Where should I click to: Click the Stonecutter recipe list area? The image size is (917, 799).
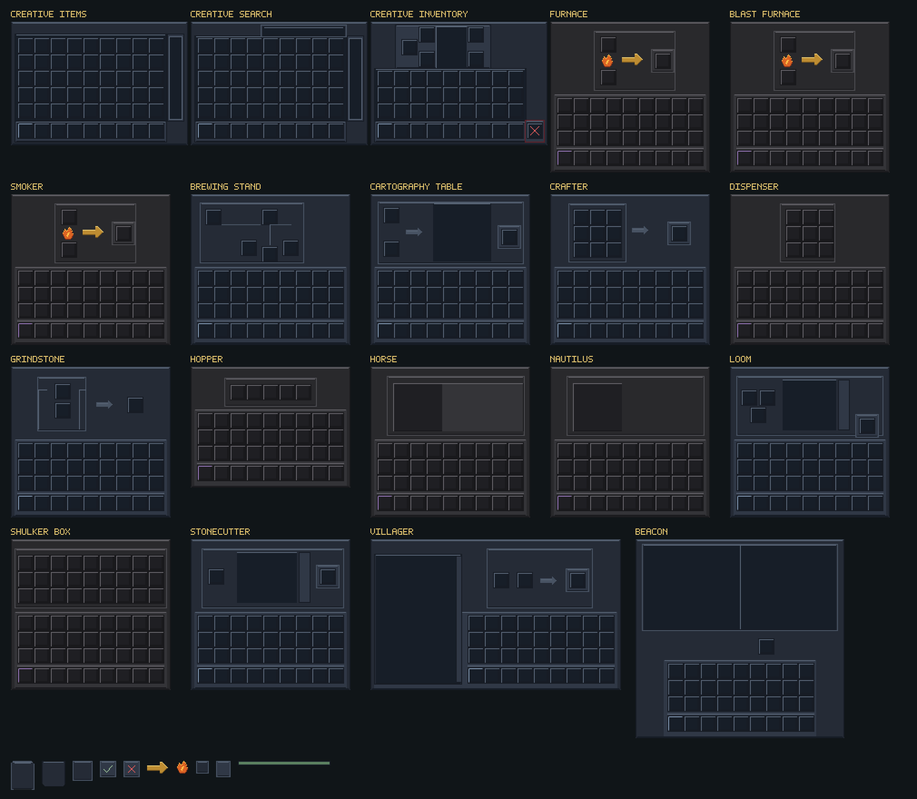(267, 577)
